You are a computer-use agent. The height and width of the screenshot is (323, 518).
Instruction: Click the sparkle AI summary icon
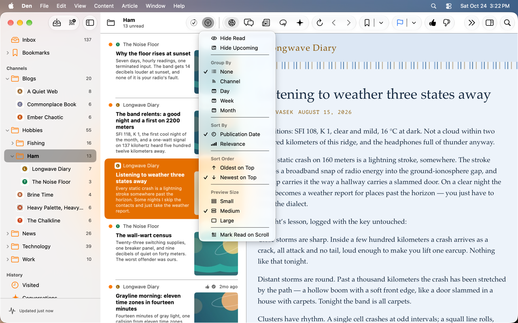[300, 23]
